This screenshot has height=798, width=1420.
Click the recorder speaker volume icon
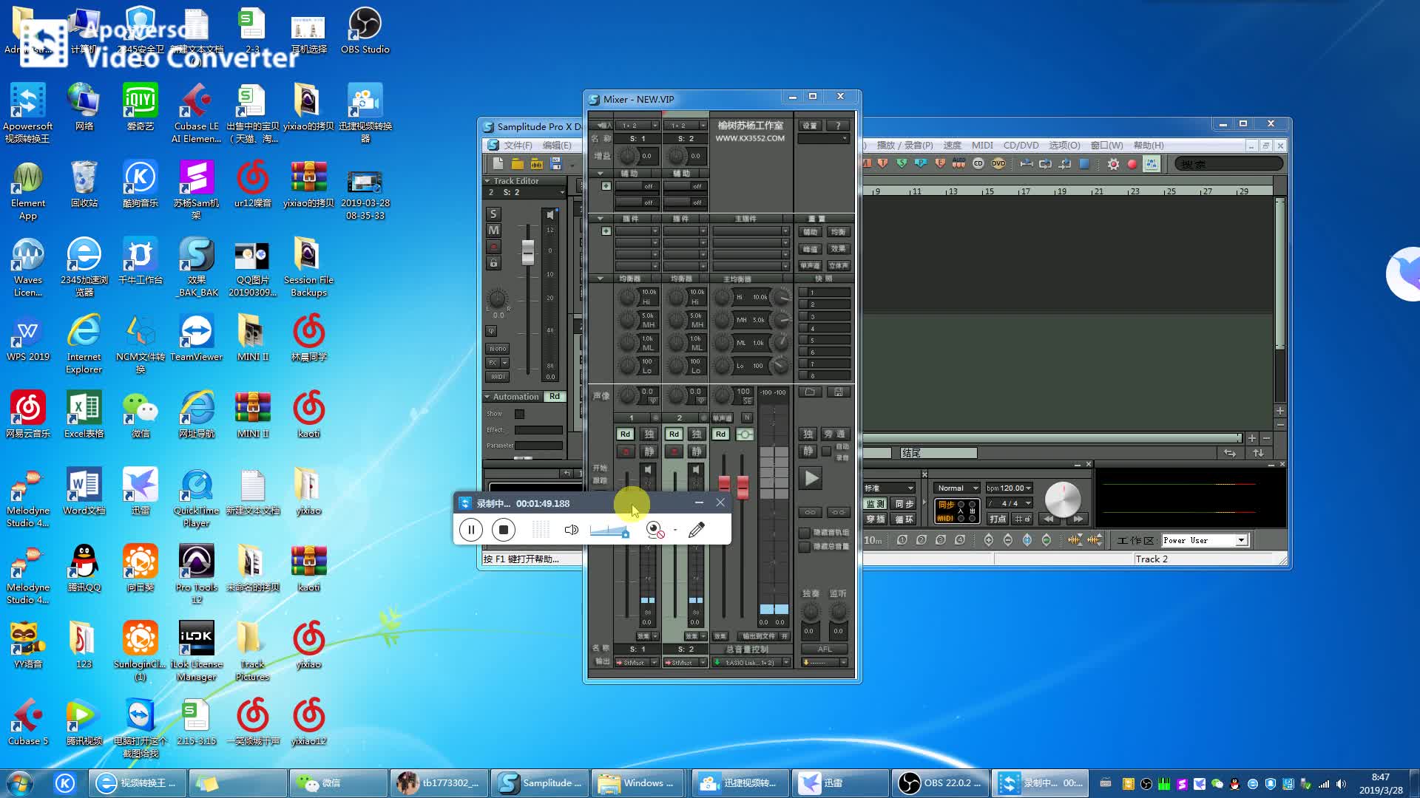pos(571,530)
